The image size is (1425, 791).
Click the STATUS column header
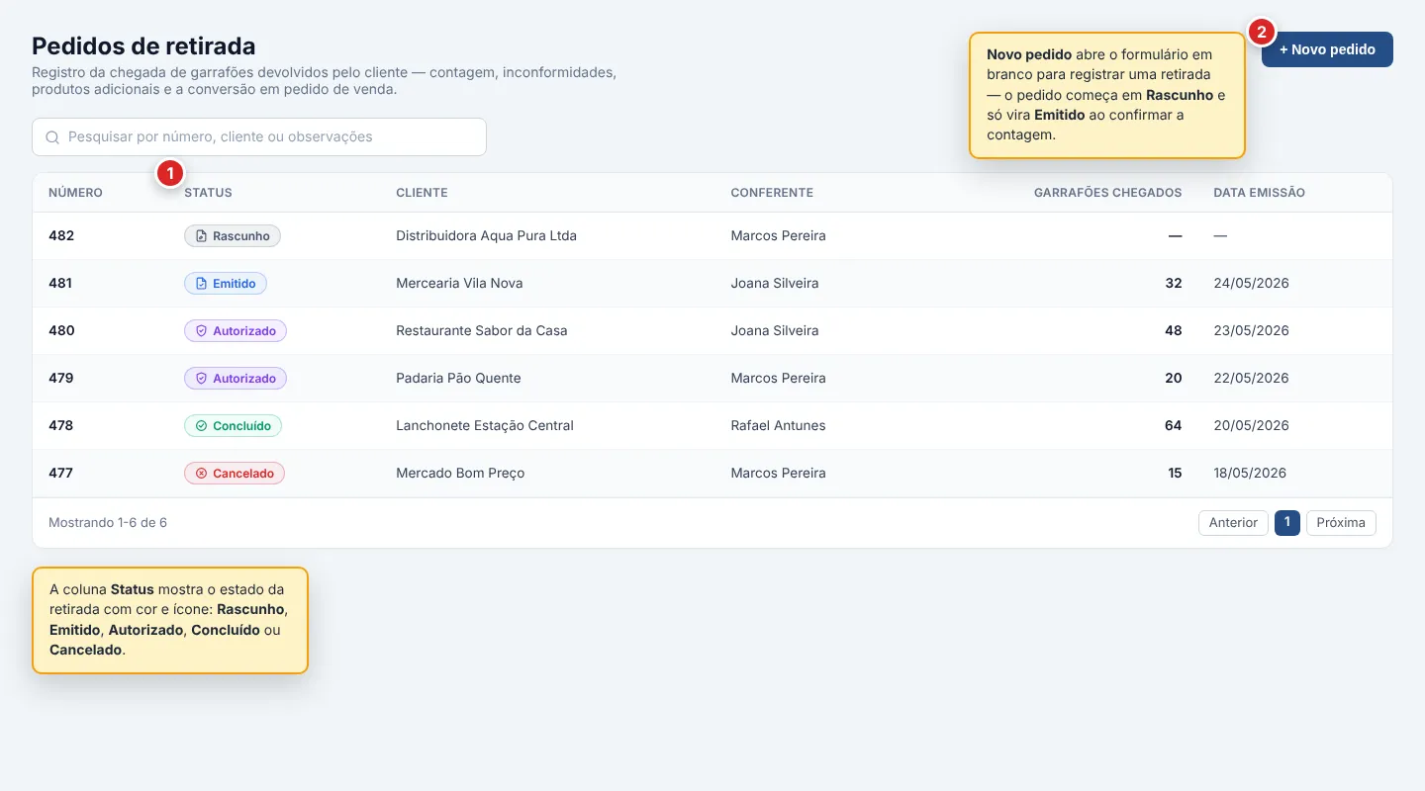[x=208, y=193]
